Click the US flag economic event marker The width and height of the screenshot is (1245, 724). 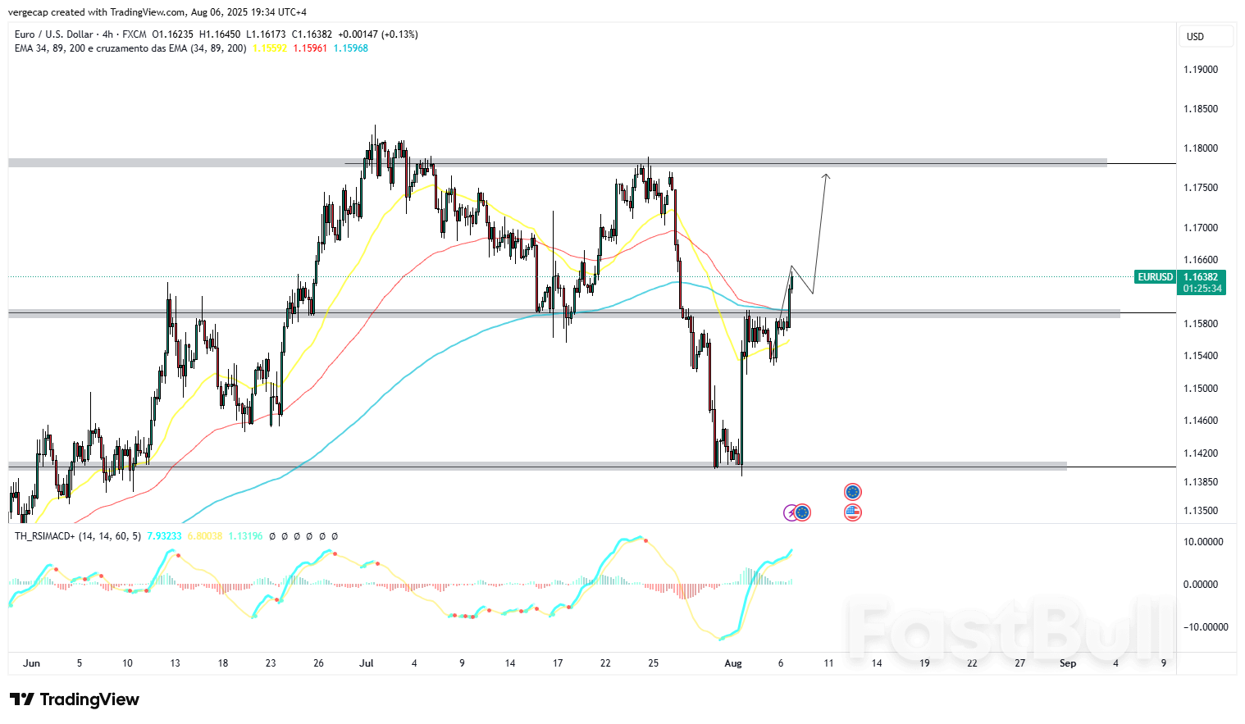[852, 512]
